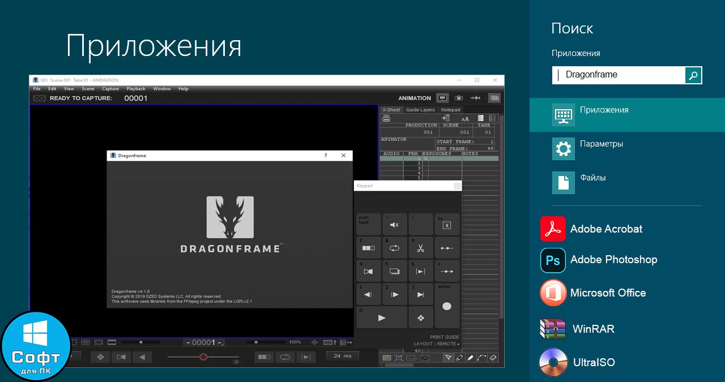Image resolution: width=725 pixels, height=382 pixels.
Task: Click the magnifying glass search button
Action: tap(693, 75)
